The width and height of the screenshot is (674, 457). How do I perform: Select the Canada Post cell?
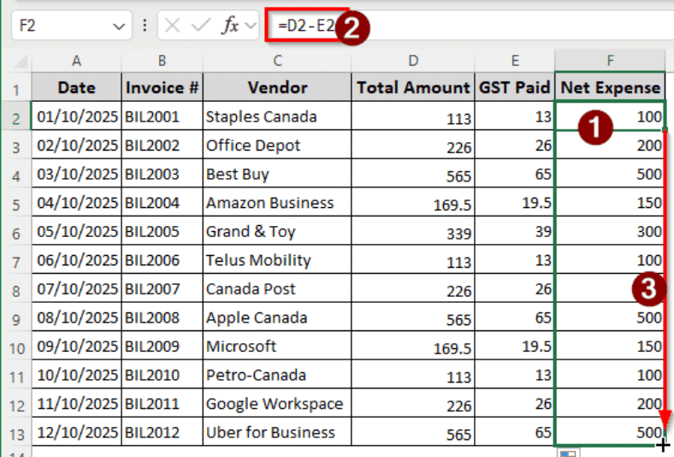tap(277, 289)
